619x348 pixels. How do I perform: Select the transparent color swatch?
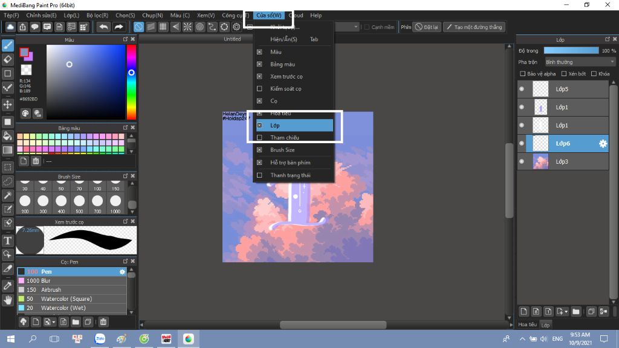pyautogui.click(x=26, y=70)
